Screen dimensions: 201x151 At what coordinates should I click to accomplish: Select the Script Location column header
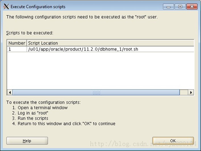pos(110,43)
